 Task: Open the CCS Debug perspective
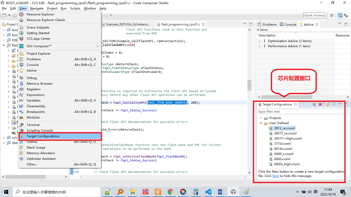[346, 15]
